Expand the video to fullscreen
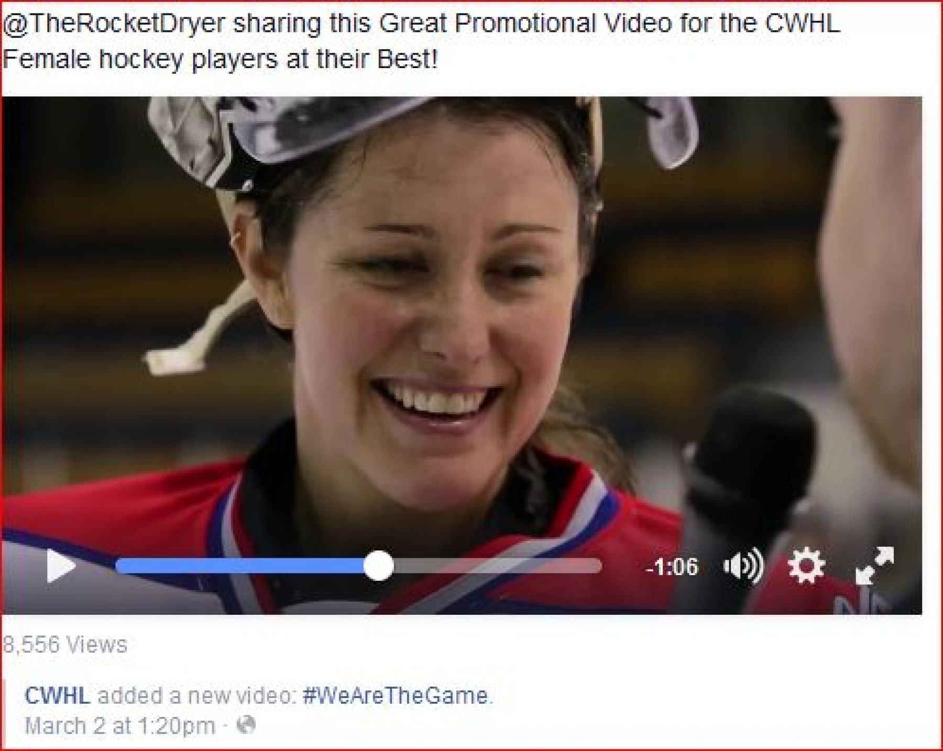 (x=874, y=566)
